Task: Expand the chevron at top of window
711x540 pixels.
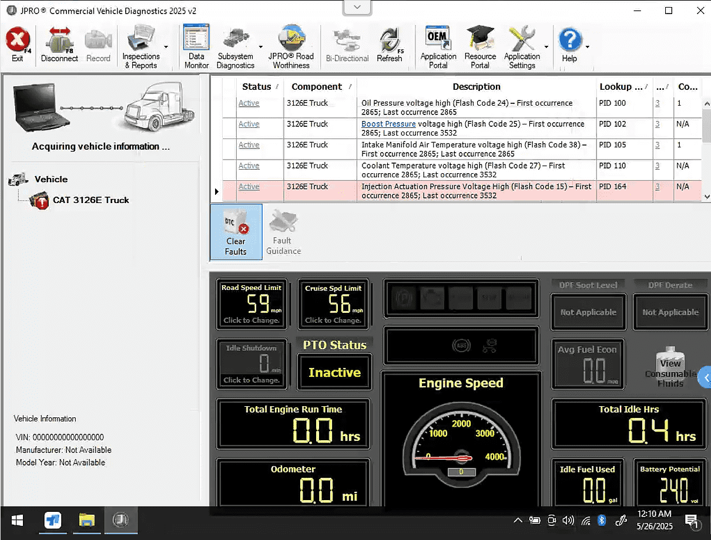Action: point(357,7)
